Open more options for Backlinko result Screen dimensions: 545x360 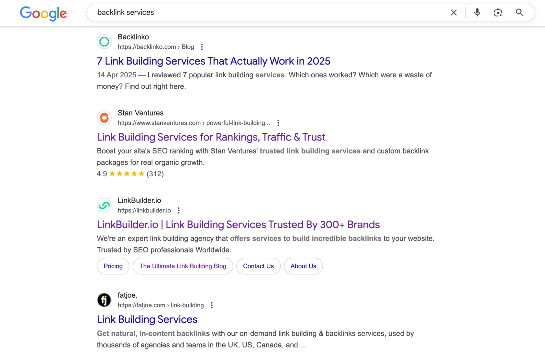coord(202,47)
